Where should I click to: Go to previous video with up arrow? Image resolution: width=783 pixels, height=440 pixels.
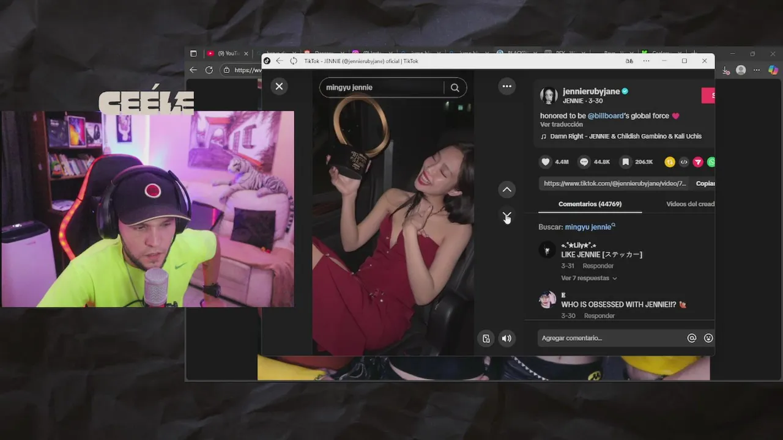507,189
